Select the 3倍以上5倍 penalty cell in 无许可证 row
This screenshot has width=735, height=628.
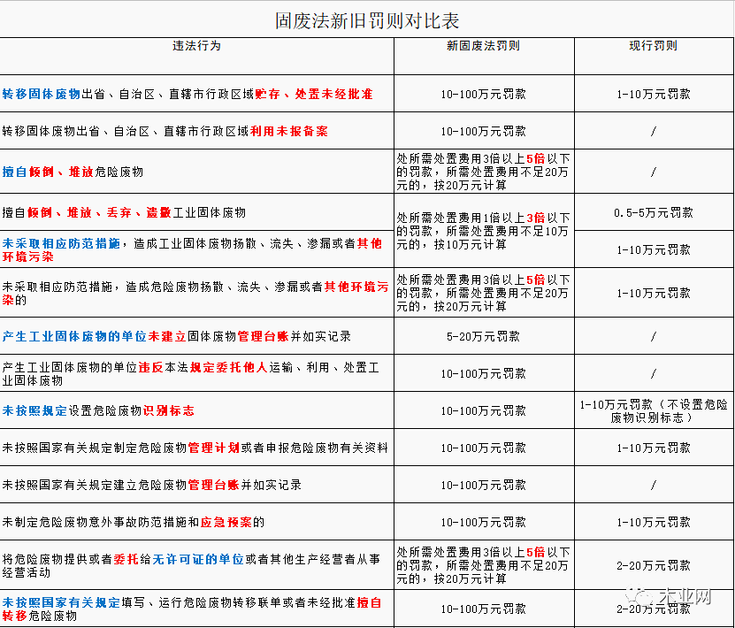coord(483,566)
